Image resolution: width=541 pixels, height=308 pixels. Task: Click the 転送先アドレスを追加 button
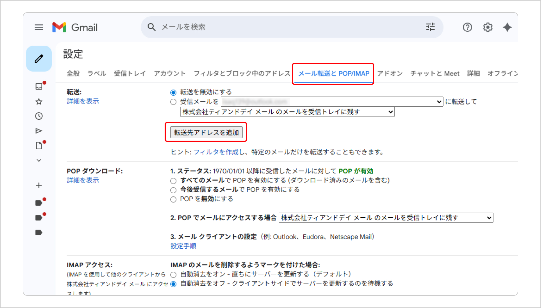coord(206,132)
